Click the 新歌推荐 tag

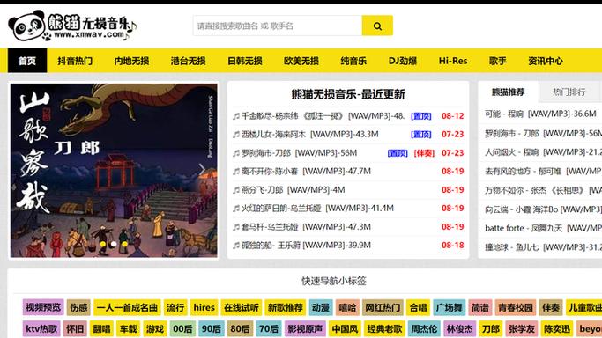[x=286, y=307]
